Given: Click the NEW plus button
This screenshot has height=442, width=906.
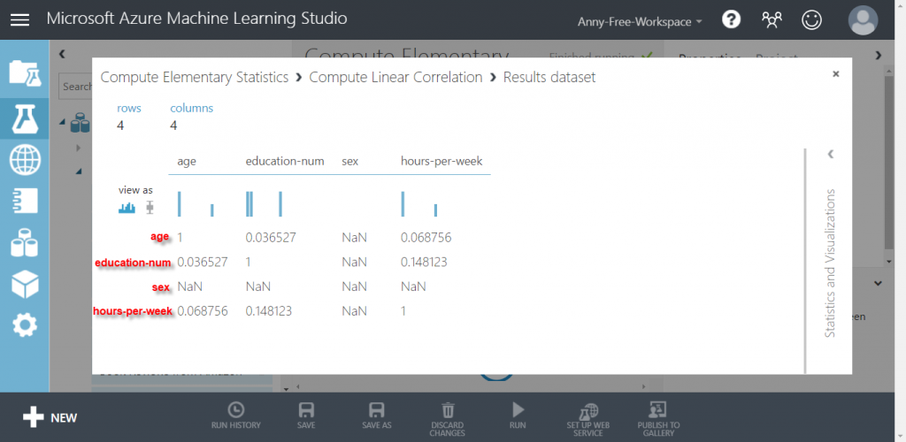Looking at the screenshot, I should [x=50, y=417].
